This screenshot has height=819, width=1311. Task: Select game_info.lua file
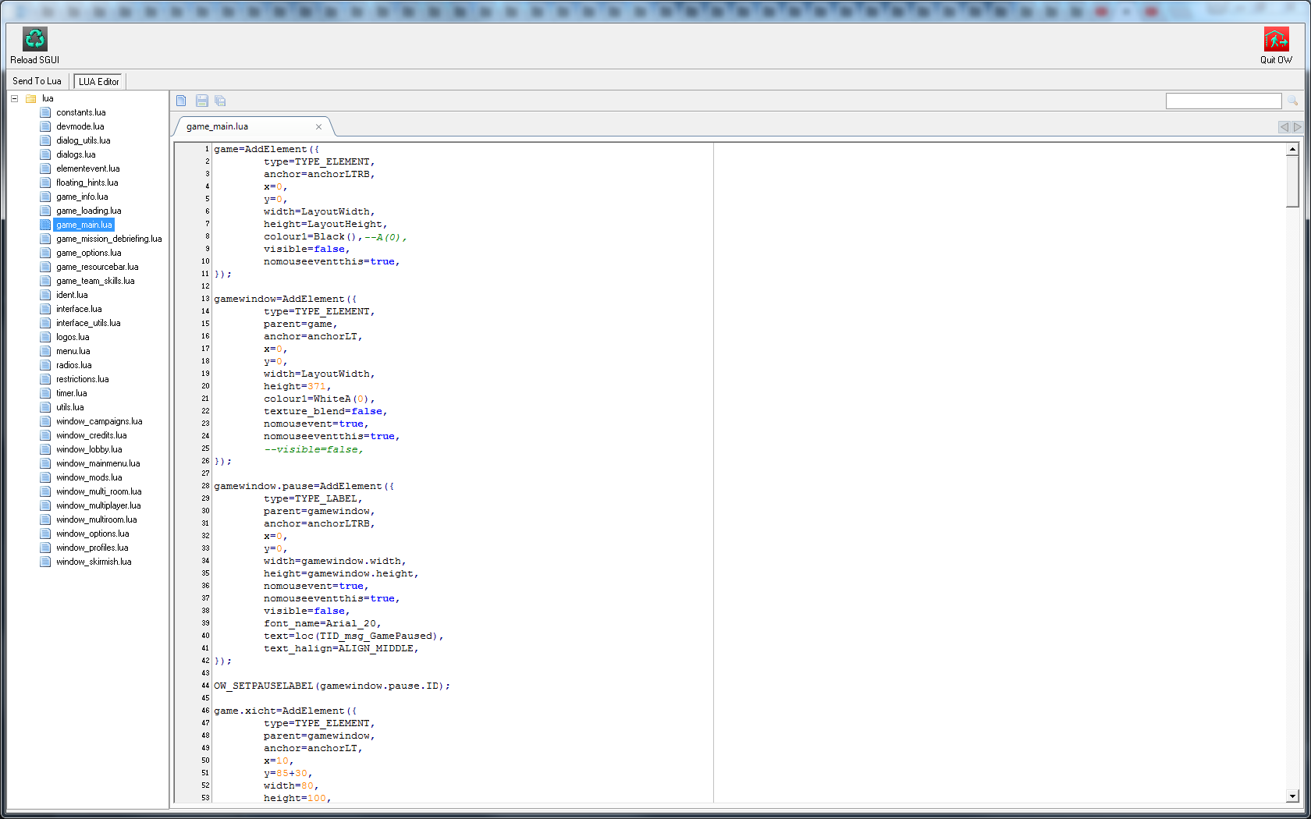tap(82, 197)
